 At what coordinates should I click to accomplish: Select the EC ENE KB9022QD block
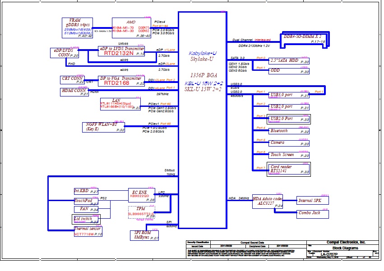pos(142,195)
